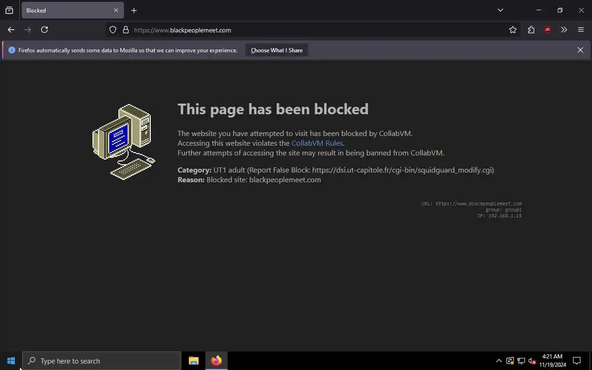Image resolution: width=592 pixels, height=370 pixels.
Task: Open the CollabVM Rules link
Action: (317, 143)
